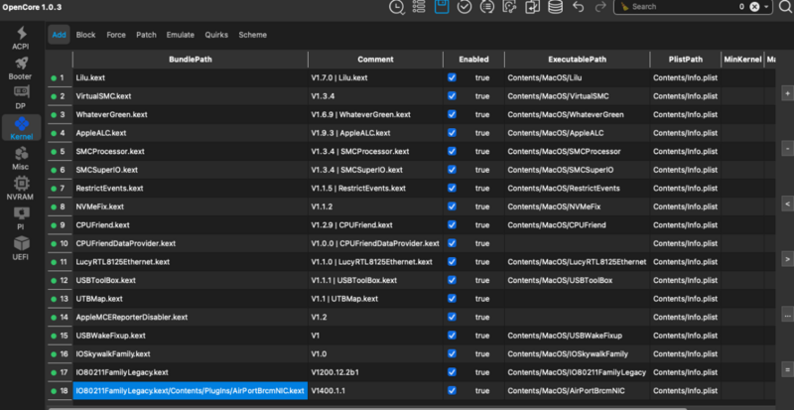Screen dimensions: 794x410
Task: Open the DP section in sidebar
Action: point(21,97)
